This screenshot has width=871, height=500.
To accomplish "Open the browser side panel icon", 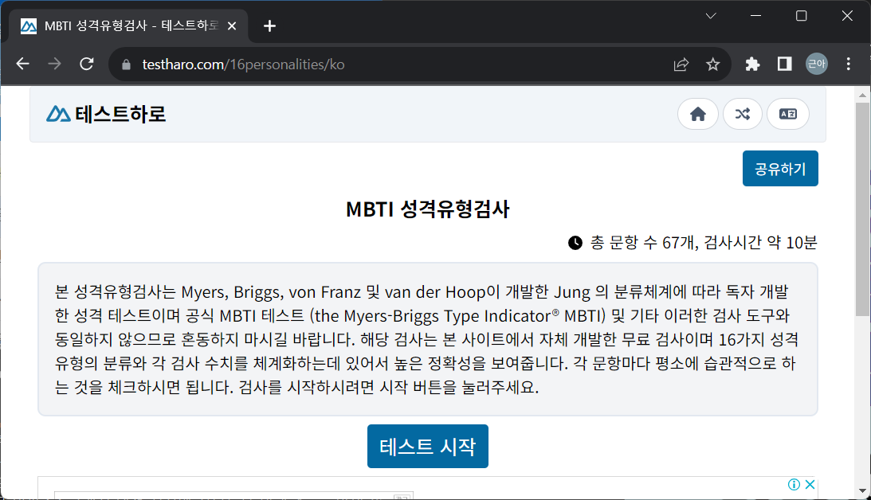I will (784, 64).
